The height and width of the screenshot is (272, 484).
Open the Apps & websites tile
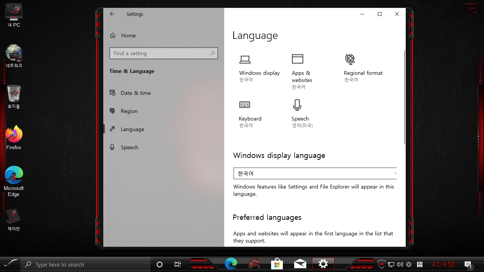(x=302, y=72)
